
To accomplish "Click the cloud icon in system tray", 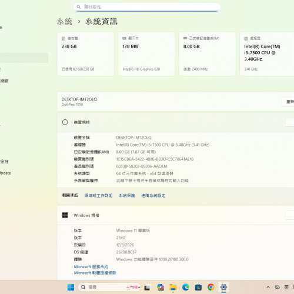I will point(277,287).
